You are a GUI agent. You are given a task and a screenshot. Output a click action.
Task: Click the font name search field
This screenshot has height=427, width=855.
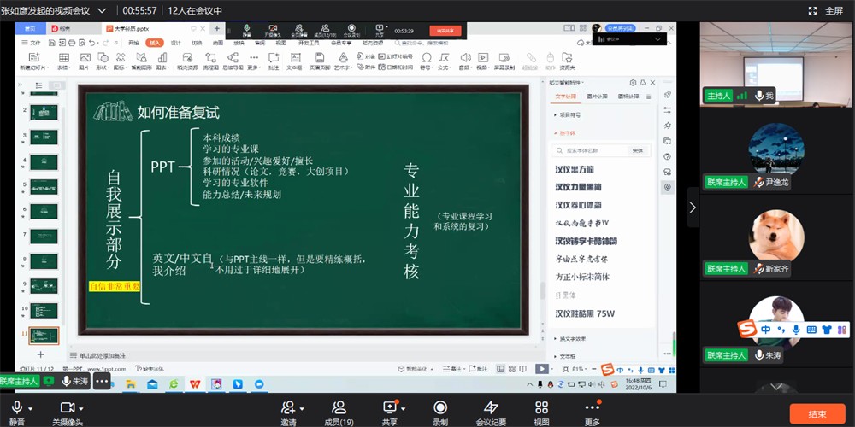point(590,149)
